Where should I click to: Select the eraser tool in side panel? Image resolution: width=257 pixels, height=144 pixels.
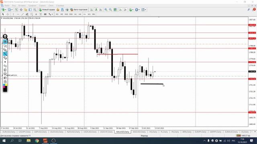[x=5, y=58]
